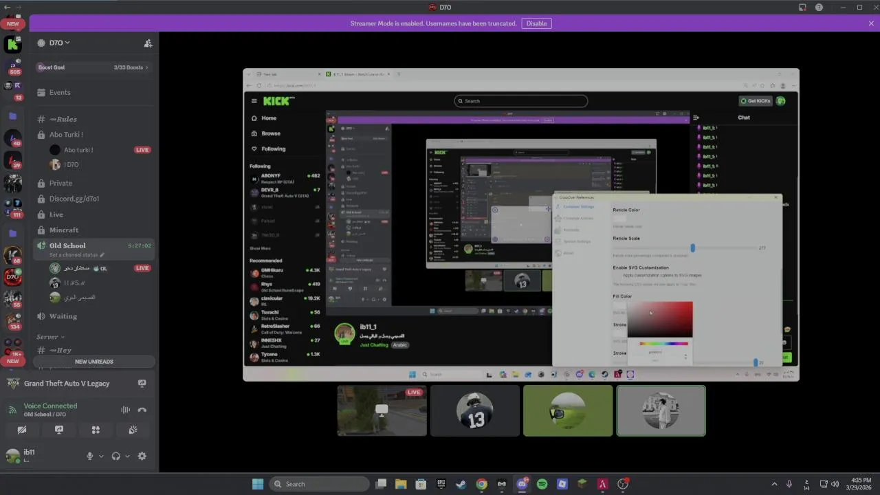Image resolution: width=880 pixels, height=495 pixels.
Task: Dismiss the Streamer Mode banner
Action: (x=871, y=23)
